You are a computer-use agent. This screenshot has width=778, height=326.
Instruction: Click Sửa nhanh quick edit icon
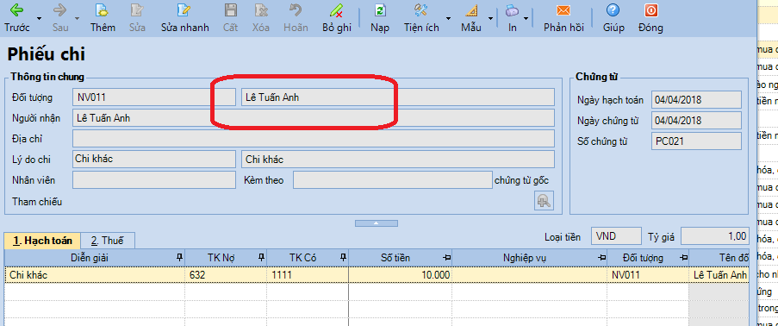pos(184,10)
